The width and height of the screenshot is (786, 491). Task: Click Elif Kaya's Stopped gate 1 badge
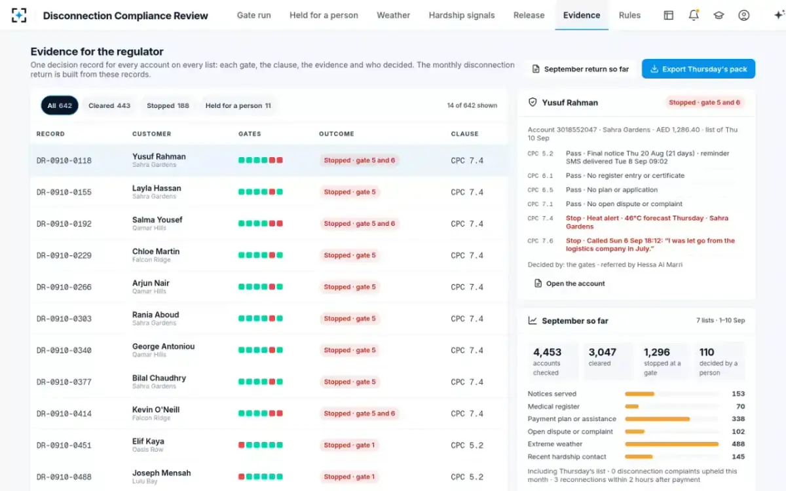pyautogui.click(x=350, y=445)
